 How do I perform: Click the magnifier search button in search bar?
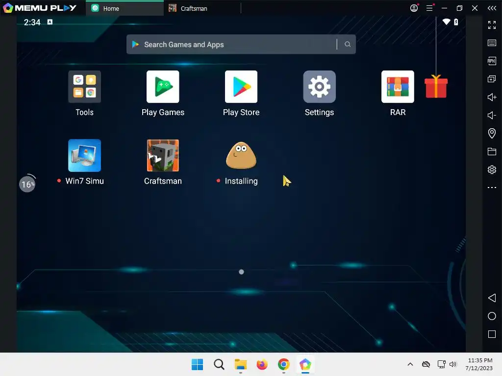click(x=348, y=45)
